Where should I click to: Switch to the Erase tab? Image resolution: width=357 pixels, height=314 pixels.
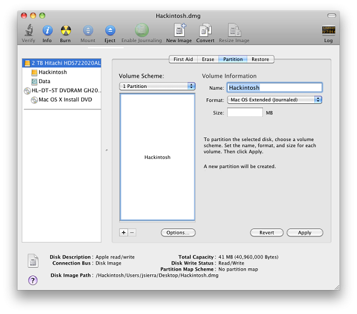point(208,59)
